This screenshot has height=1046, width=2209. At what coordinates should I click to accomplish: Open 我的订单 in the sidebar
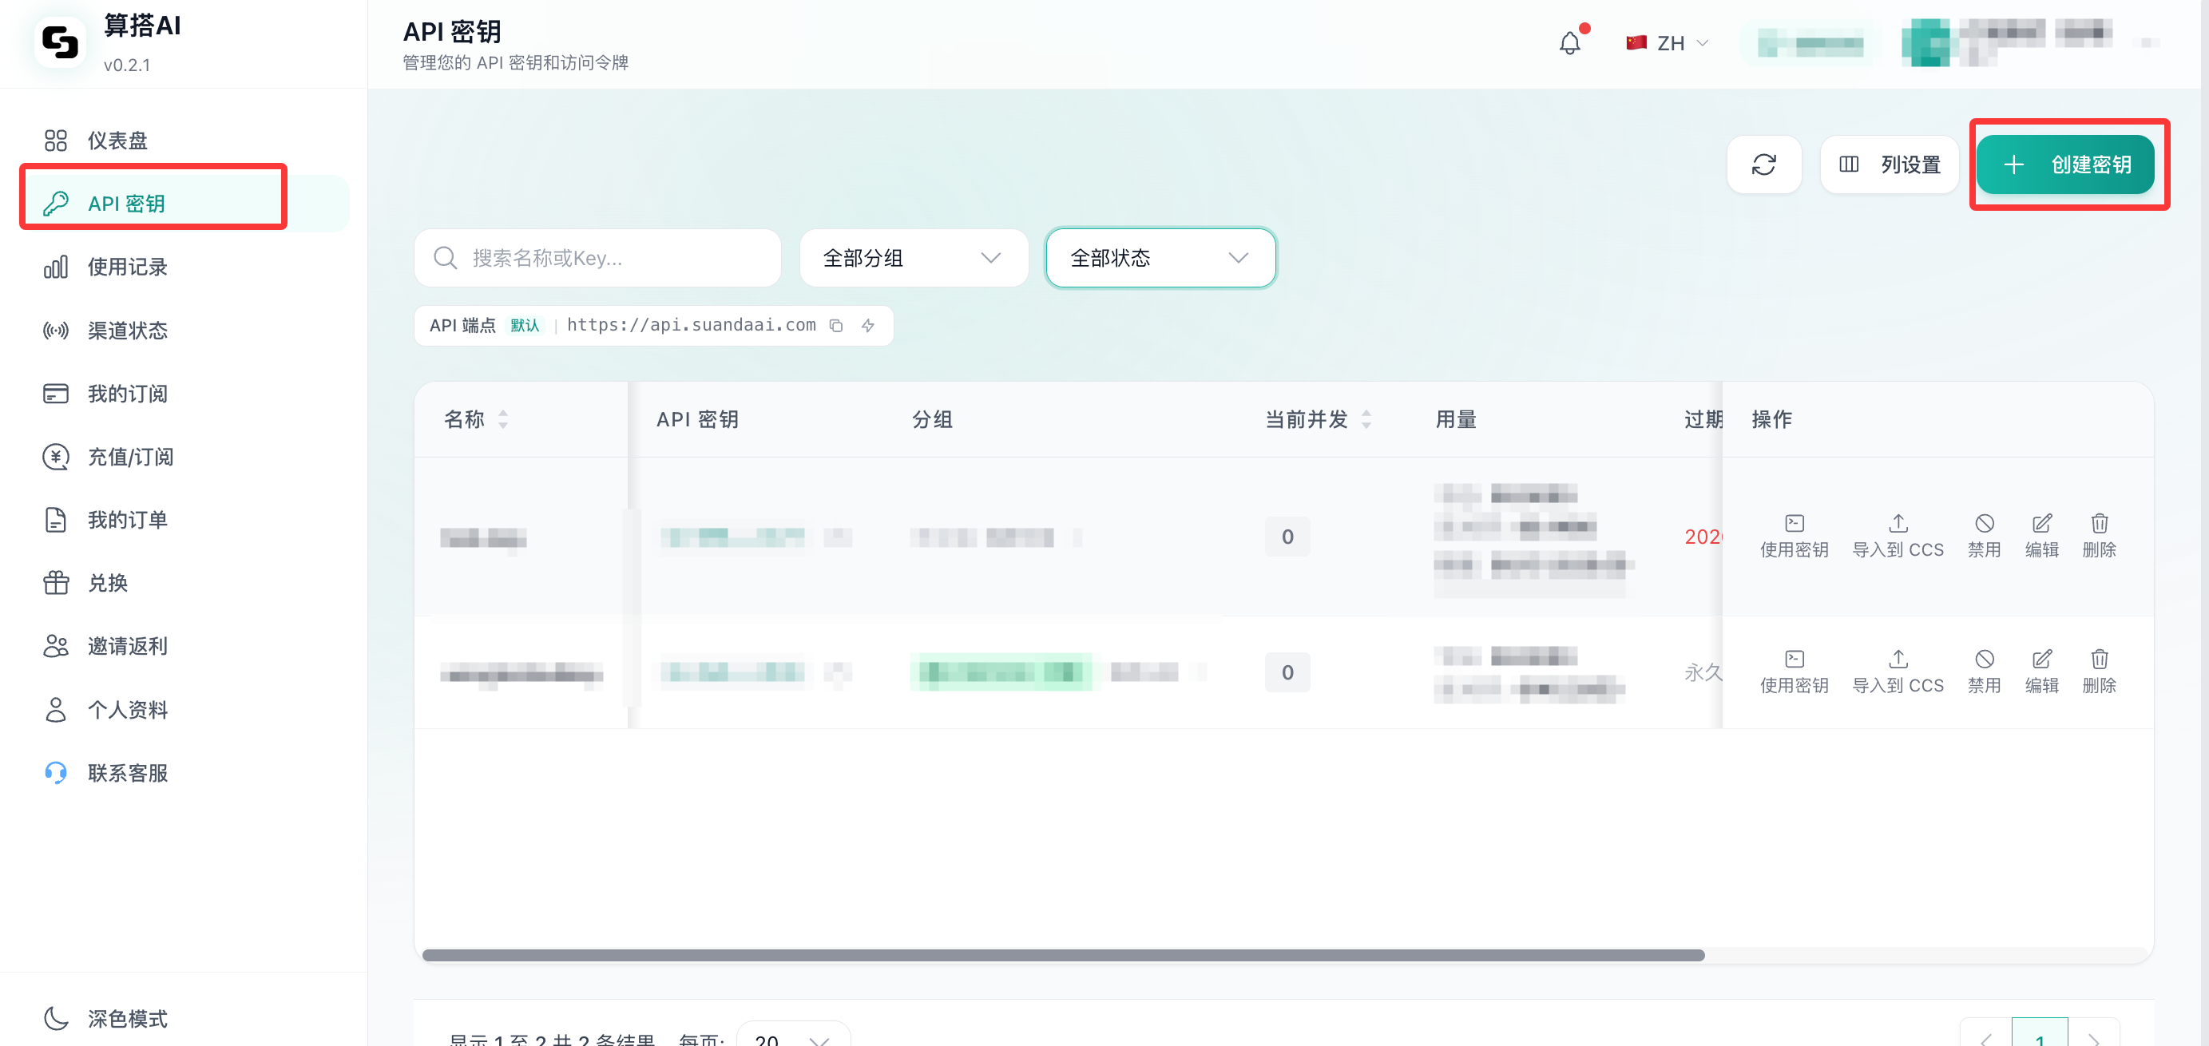(x=184, y=520)
